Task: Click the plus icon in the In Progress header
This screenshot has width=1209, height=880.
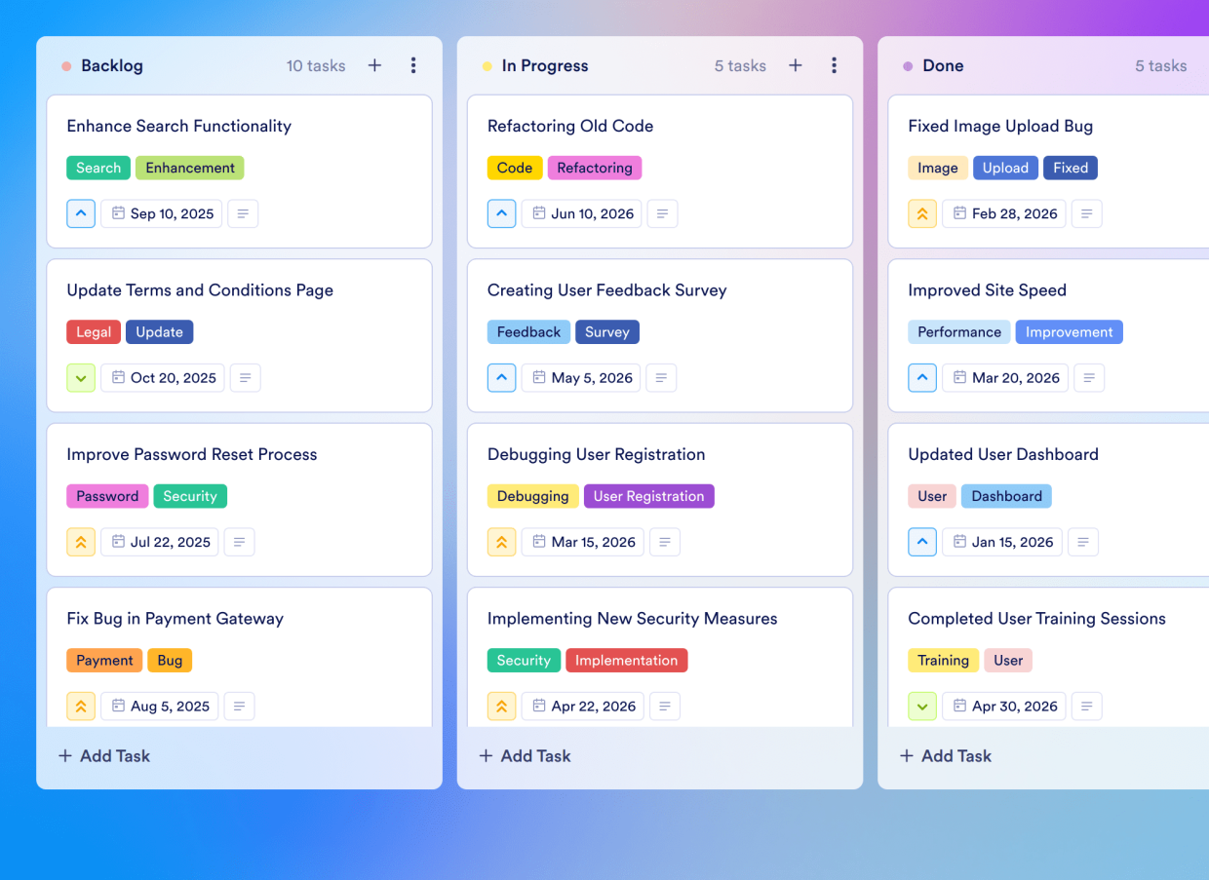Action: pos(795,65)
